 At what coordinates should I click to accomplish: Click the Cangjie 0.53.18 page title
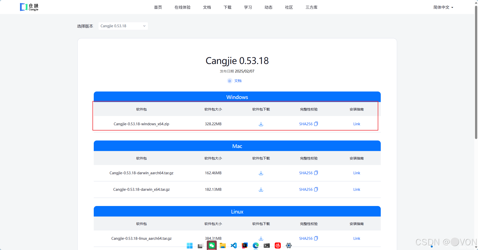point(237,61)
